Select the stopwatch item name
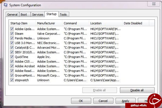Viewport: 162px width, 108px height. click(22, 80)
